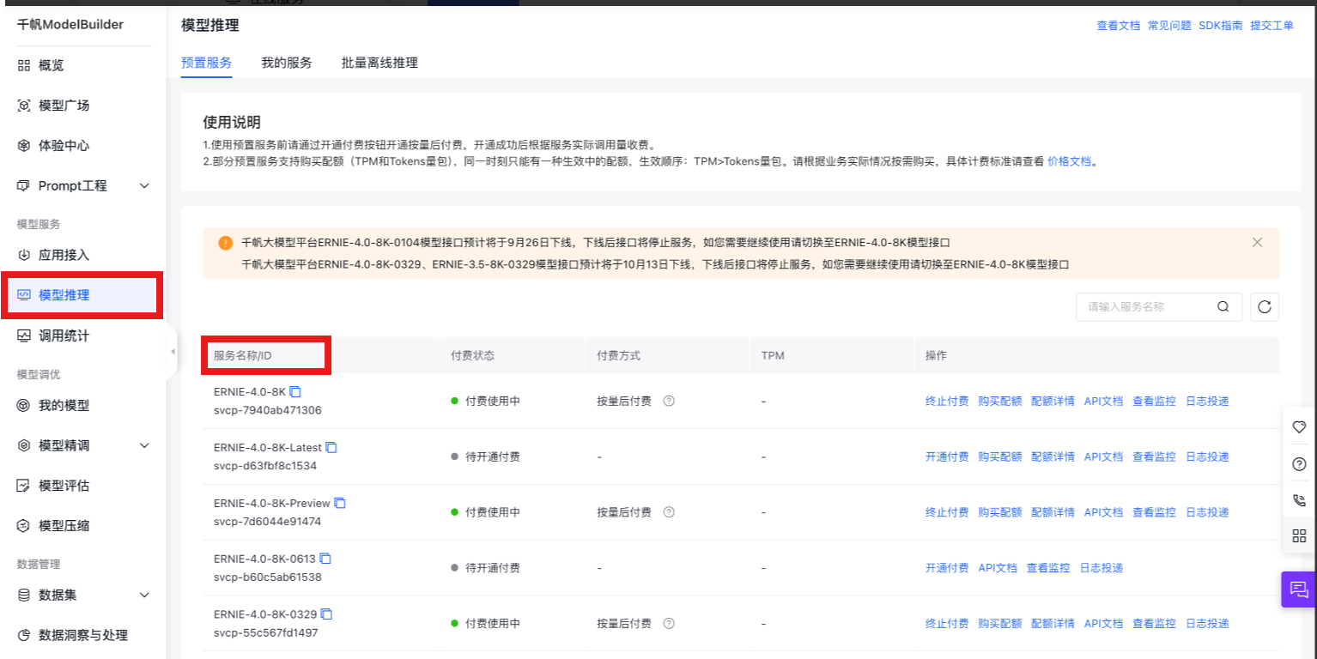Click the grid apps icon on right rail

(x=1299, y=536)
